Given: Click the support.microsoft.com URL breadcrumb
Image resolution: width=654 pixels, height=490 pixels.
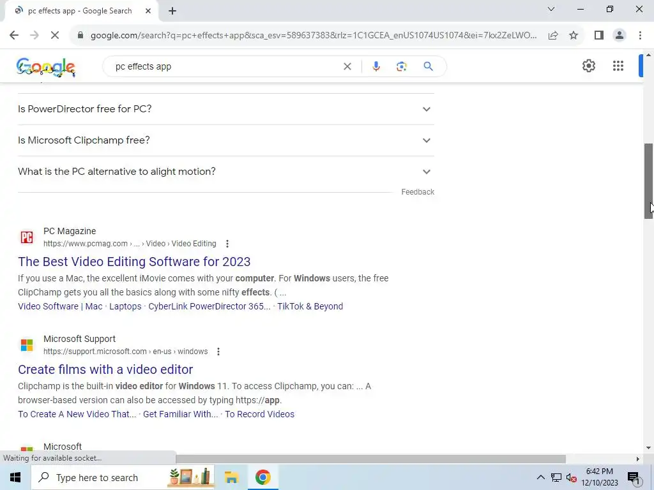Looking at the screenshot, I should click(126, 352).
